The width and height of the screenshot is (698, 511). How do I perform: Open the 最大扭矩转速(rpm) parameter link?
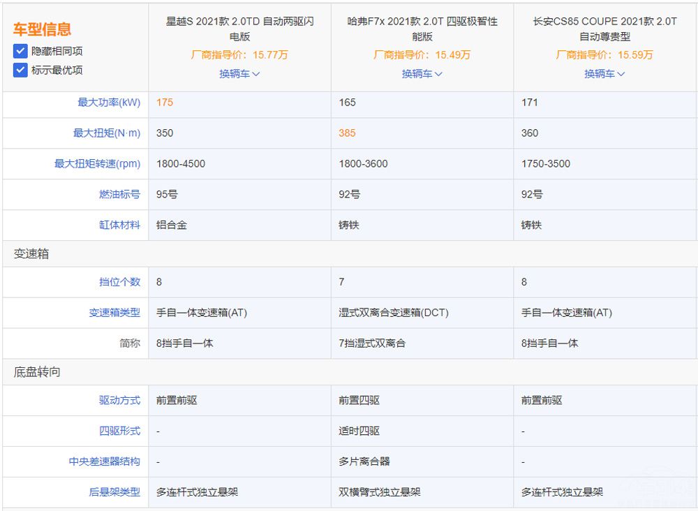pyautogui.click(x=97, y=164)
